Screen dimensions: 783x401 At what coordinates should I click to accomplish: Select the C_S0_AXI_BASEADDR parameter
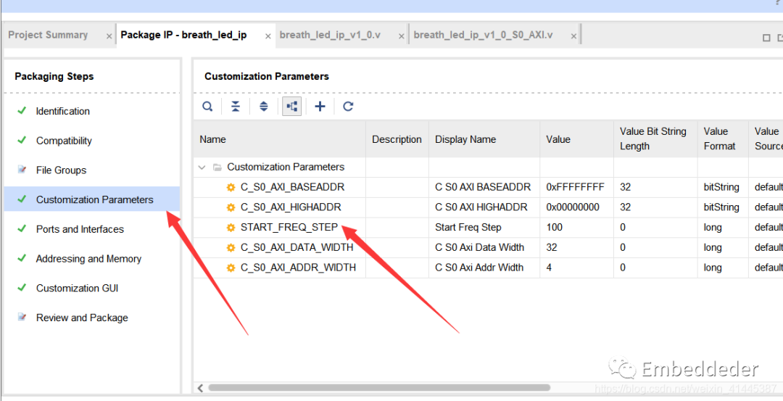click(292, 187)
